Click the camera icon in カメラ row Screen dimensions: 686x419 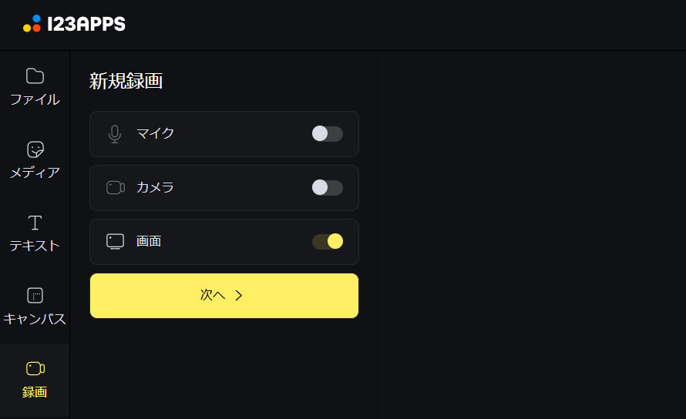point(115,187)
